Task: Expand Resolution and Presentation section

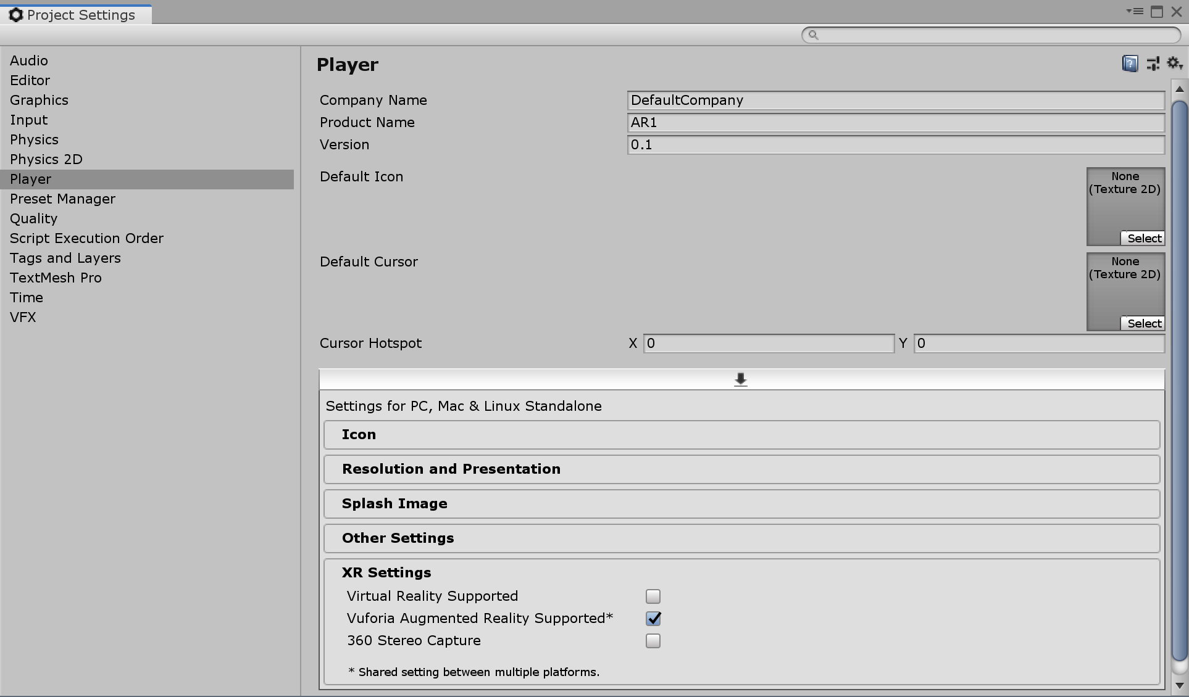Action: pos(741,469)
